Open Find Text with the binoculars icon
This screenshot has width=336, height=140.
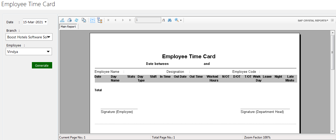point(170,20)
